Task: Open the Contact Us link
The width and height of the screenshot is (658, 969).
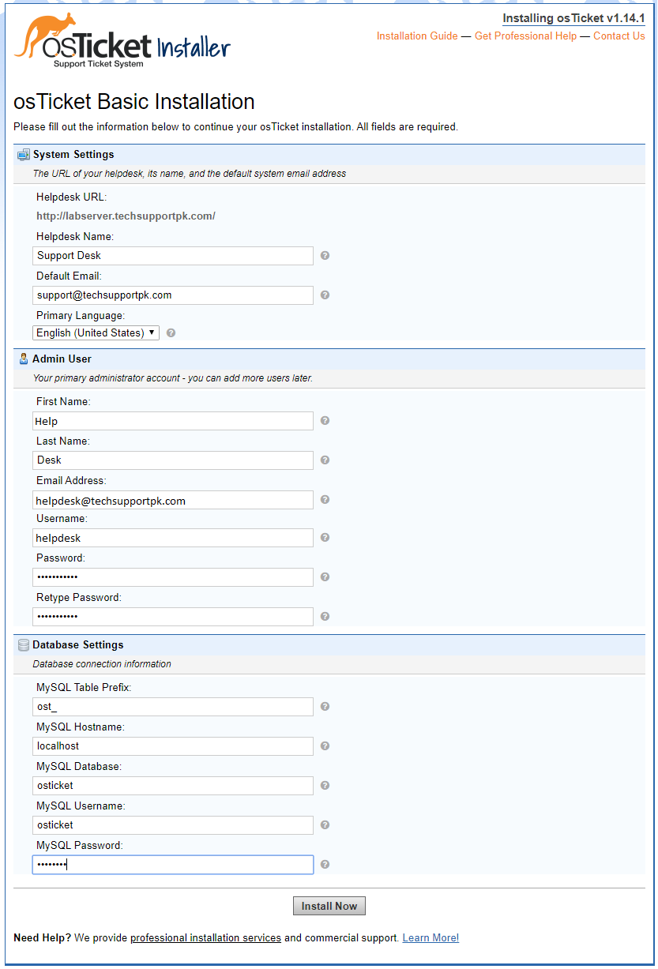Action: pos(619,36)
